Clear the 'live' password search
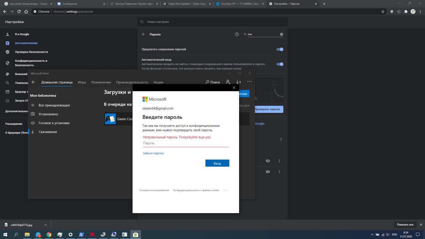This screenshot has height=239, width=425. point(282,34)
